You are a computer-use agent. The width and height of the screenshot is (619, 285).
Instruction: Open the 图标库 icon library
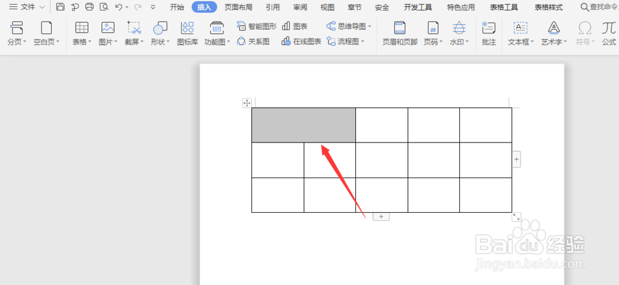pyautogui.click(x=187, y=33)
